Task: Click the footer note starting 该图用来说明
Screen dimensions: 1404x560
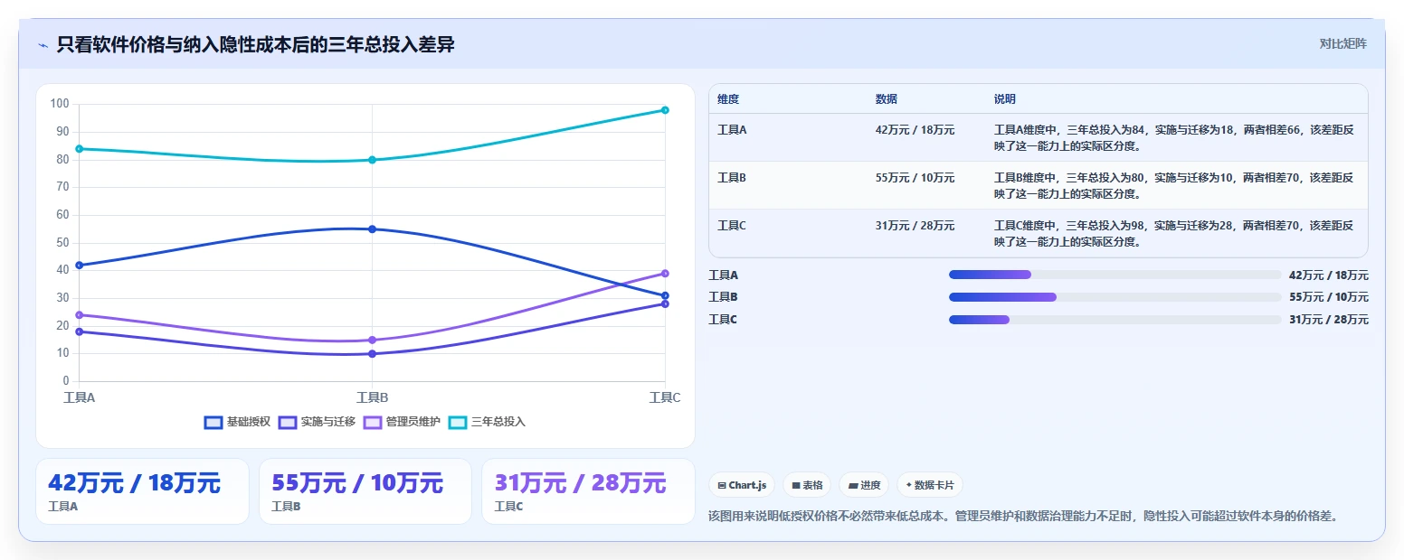Action: click(x=1022, y=517)
